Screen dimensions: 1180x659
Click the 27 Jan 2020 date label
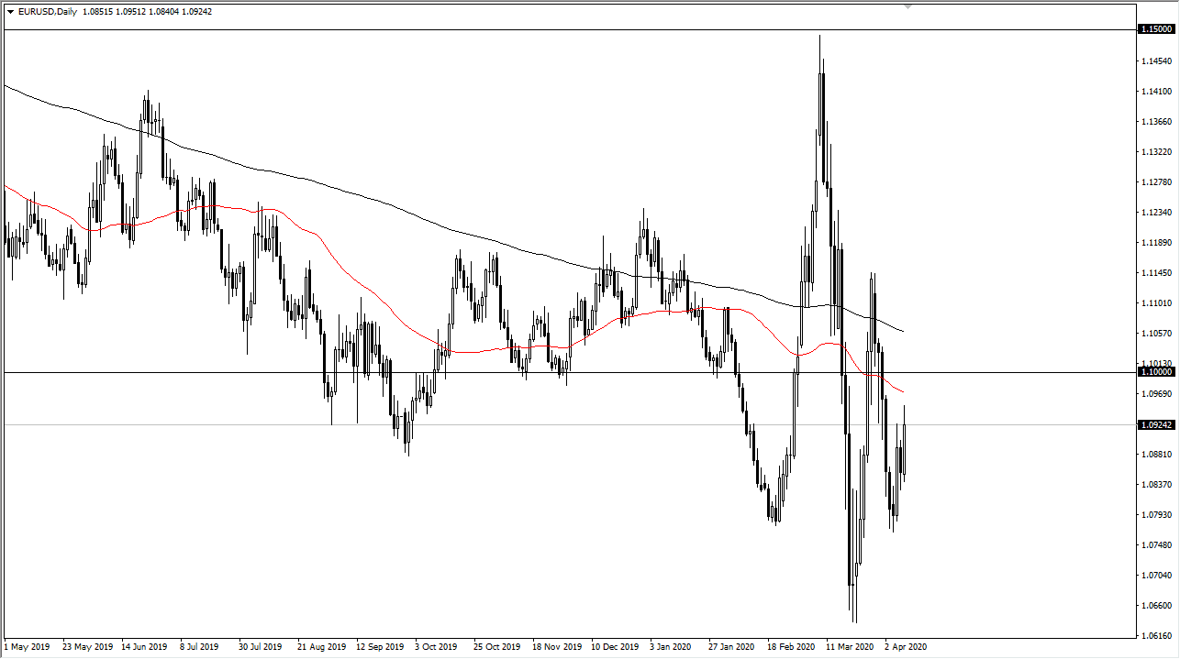click(732, 647)
